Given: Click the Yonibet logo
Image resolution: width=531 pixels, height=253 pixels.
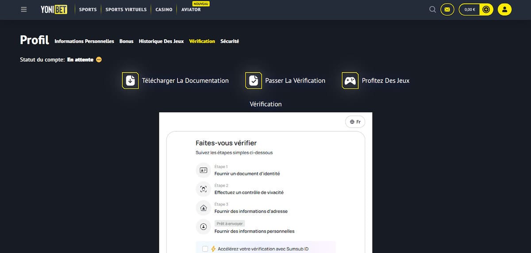Looking at the screenshot, I should (54, 9).
